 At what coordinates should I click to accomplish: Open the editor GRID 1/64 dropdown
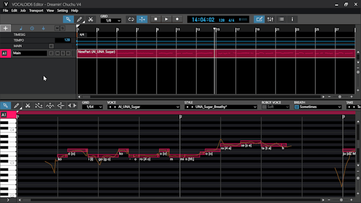pos(92,107)
